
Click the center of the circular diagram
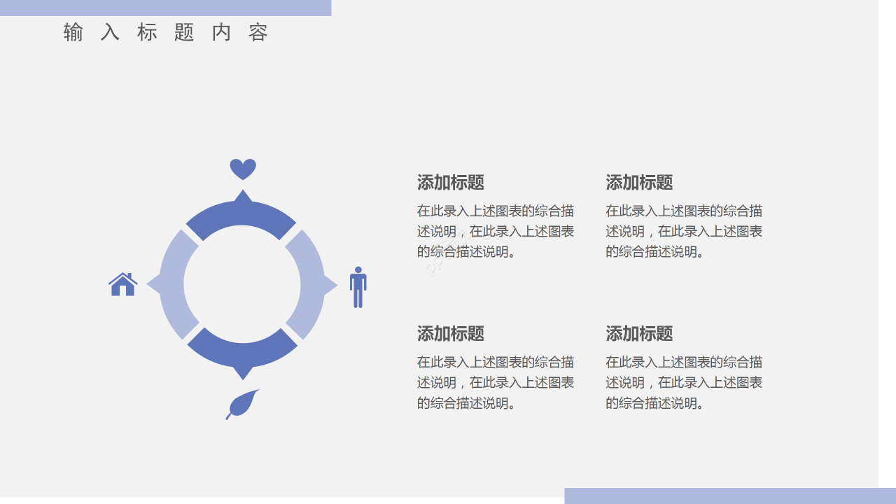[242, 284]
